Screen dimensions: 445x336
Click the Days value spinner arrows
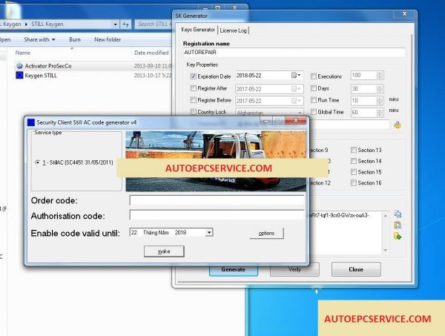pos(380,89)
